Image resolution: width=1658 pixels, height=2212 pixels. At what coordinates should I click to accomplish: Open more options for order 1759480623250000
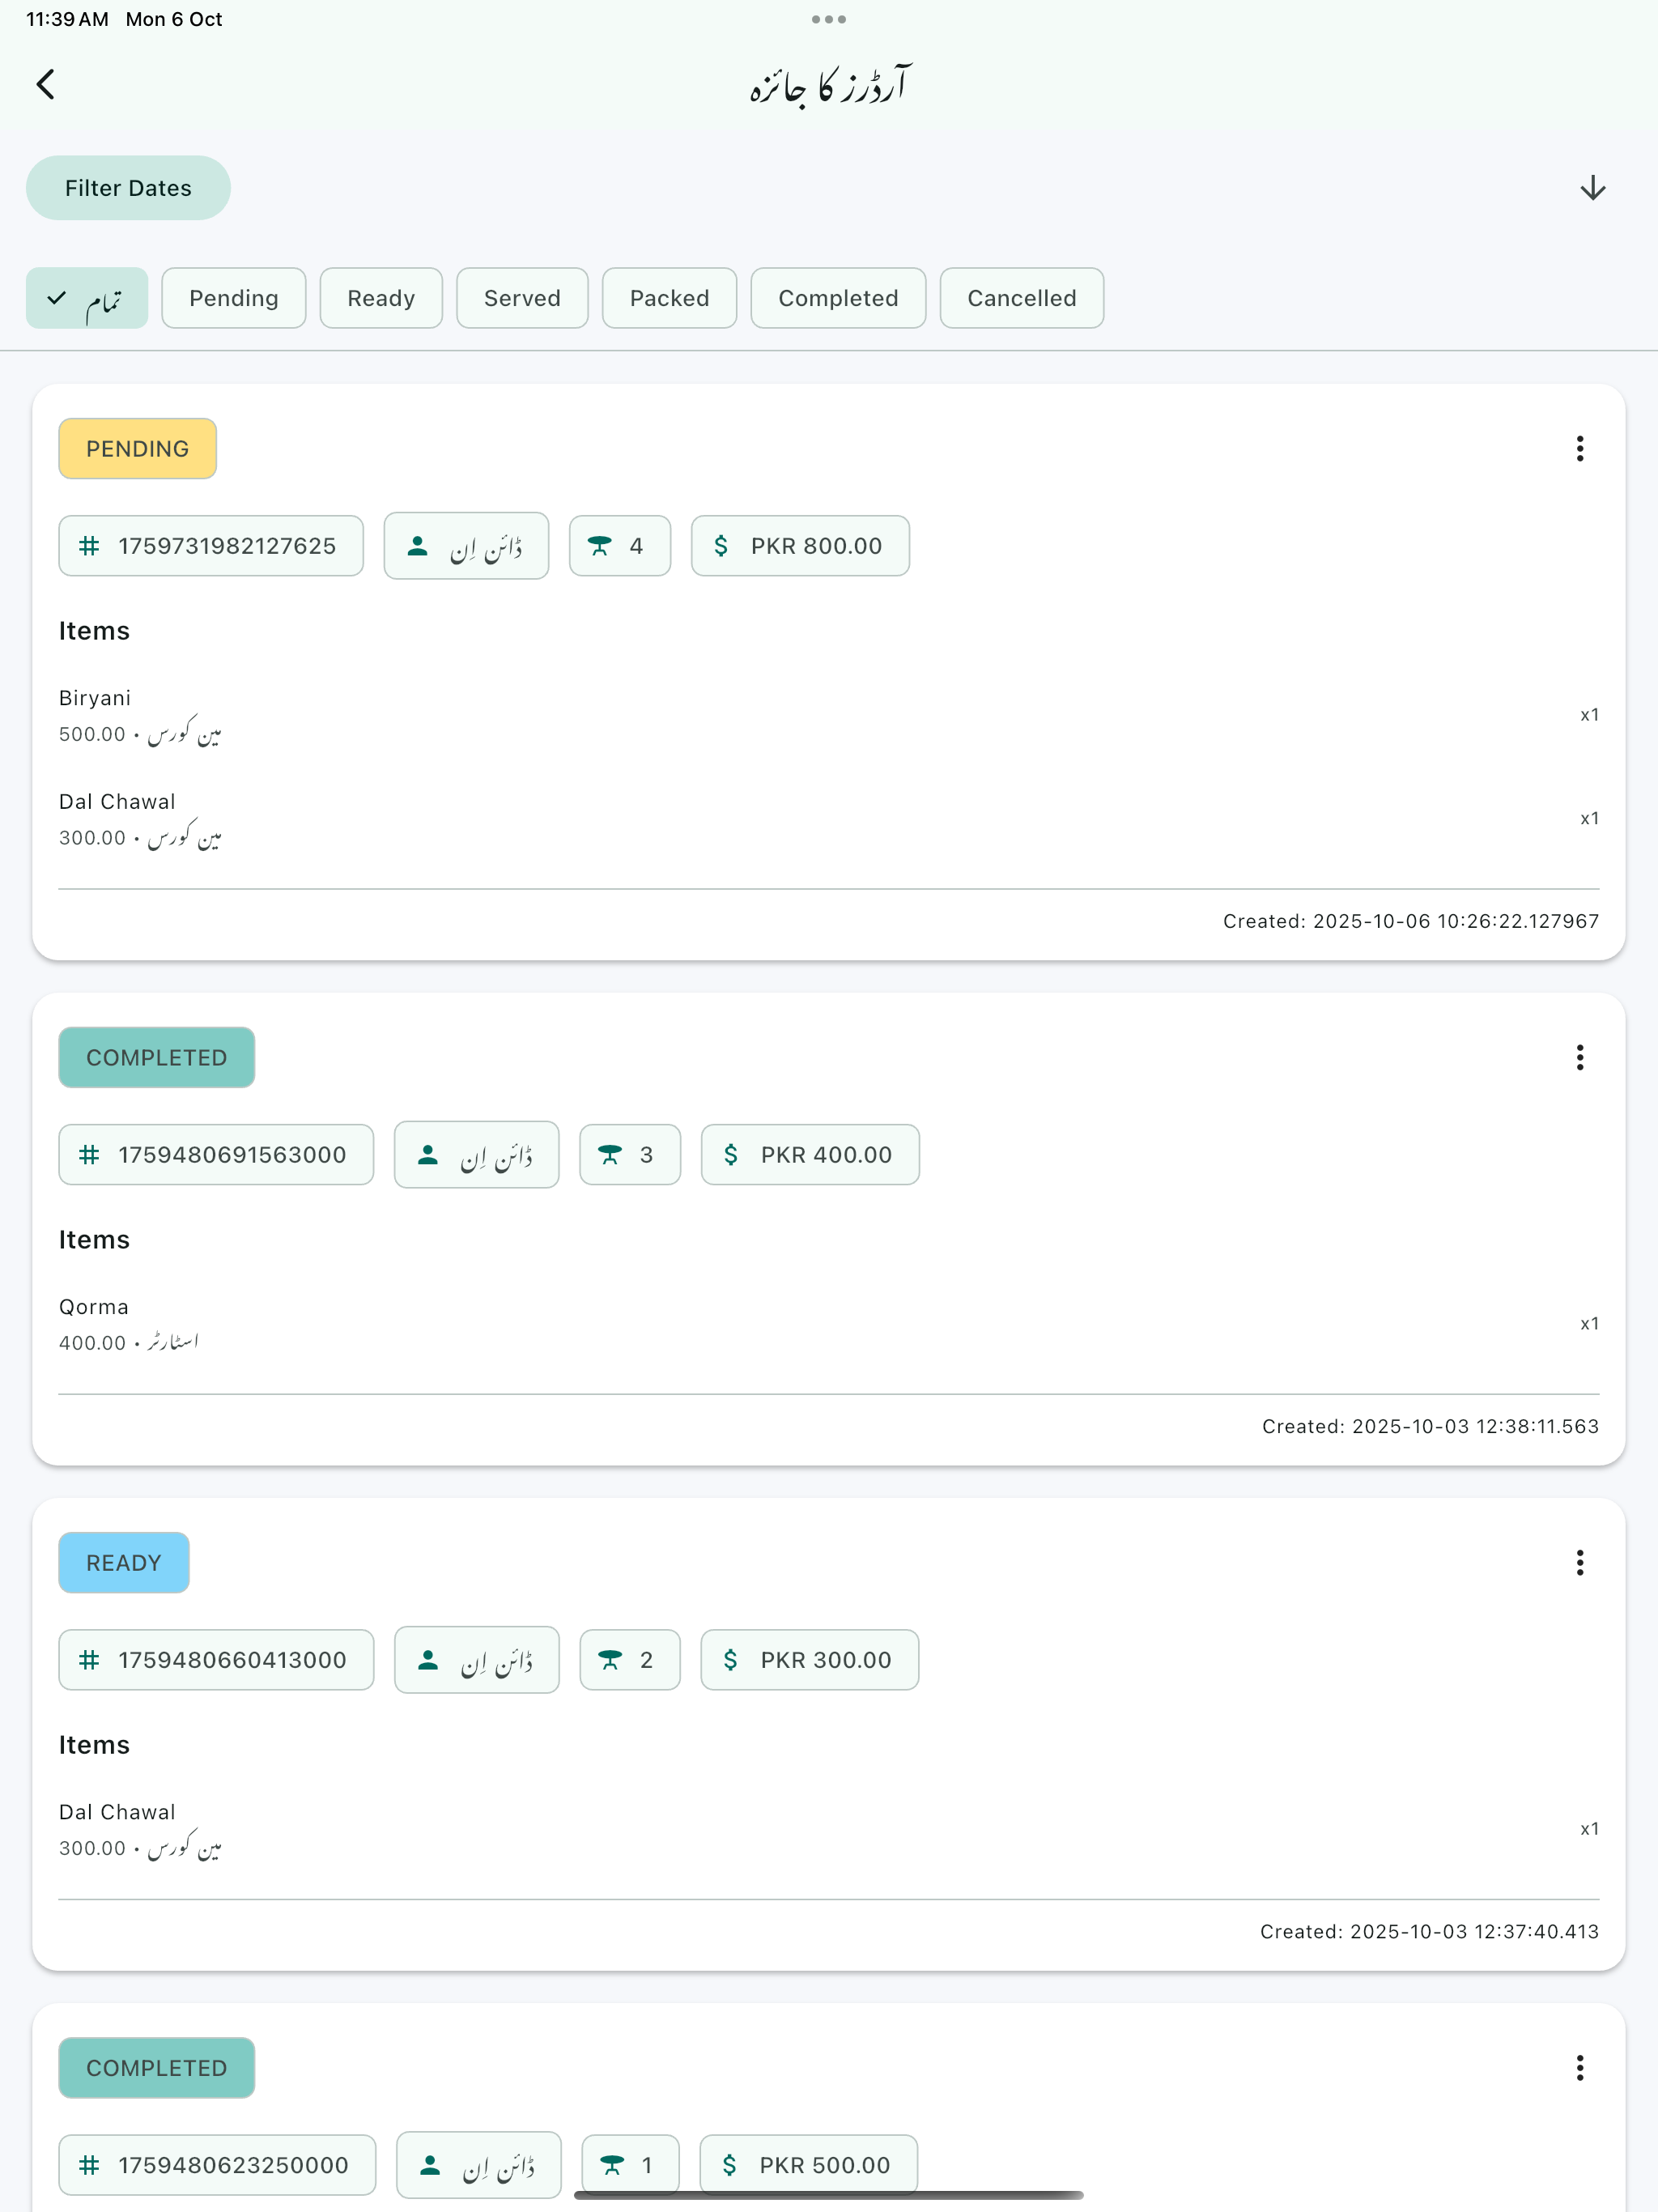[x=1580, y=2067]
